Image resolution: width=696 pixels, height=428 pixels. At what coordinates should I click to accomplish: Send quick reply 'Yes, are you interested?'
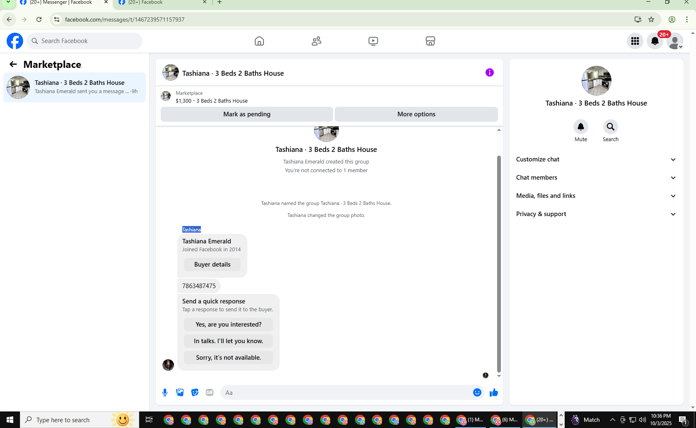pyautogui.click(x=229, y=325)
